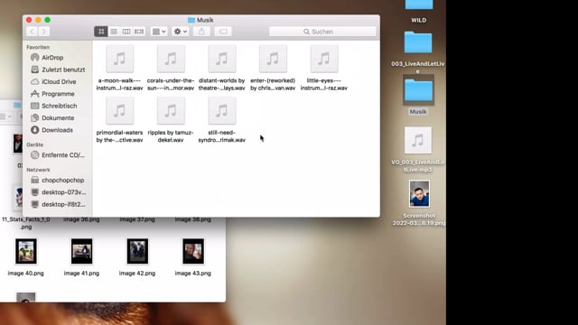Image resolution: width=578 pixels, height=325 pixels.
Task: Select image 43.png in back window
Action: [193, 251]
